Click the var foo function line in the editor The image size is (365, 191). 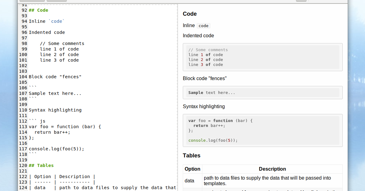tap(64, 127)
